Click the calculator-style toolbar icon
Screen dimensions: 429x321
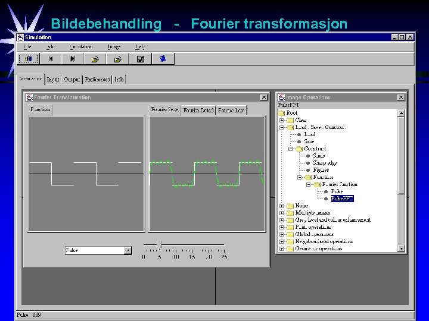[x=141, y=59]
